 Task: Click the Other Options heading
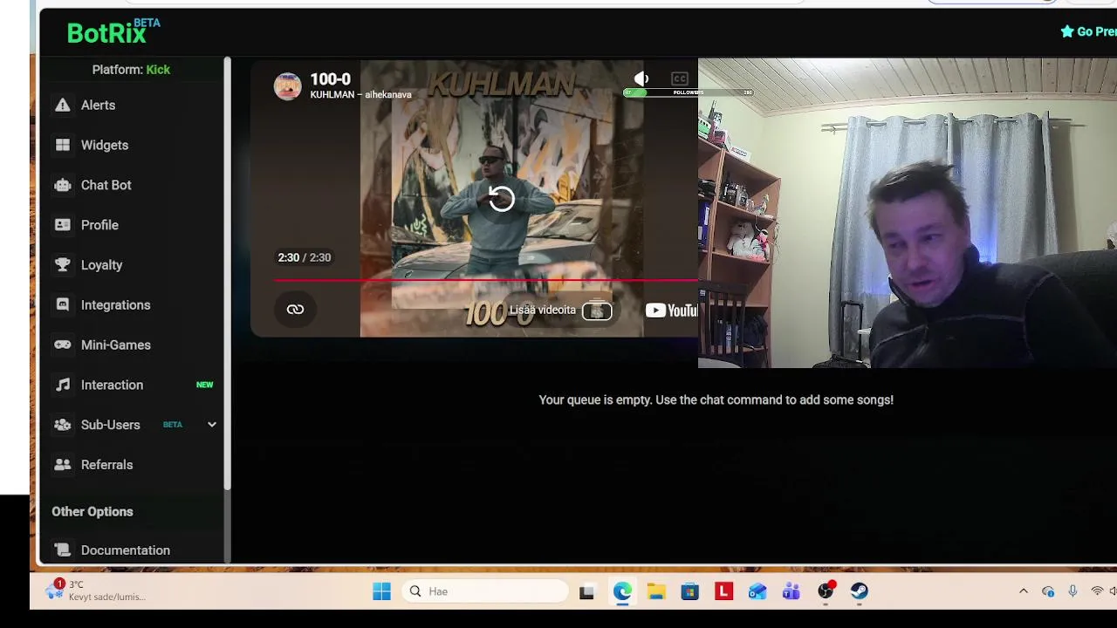pyautogui.click(x=93, y=512)
